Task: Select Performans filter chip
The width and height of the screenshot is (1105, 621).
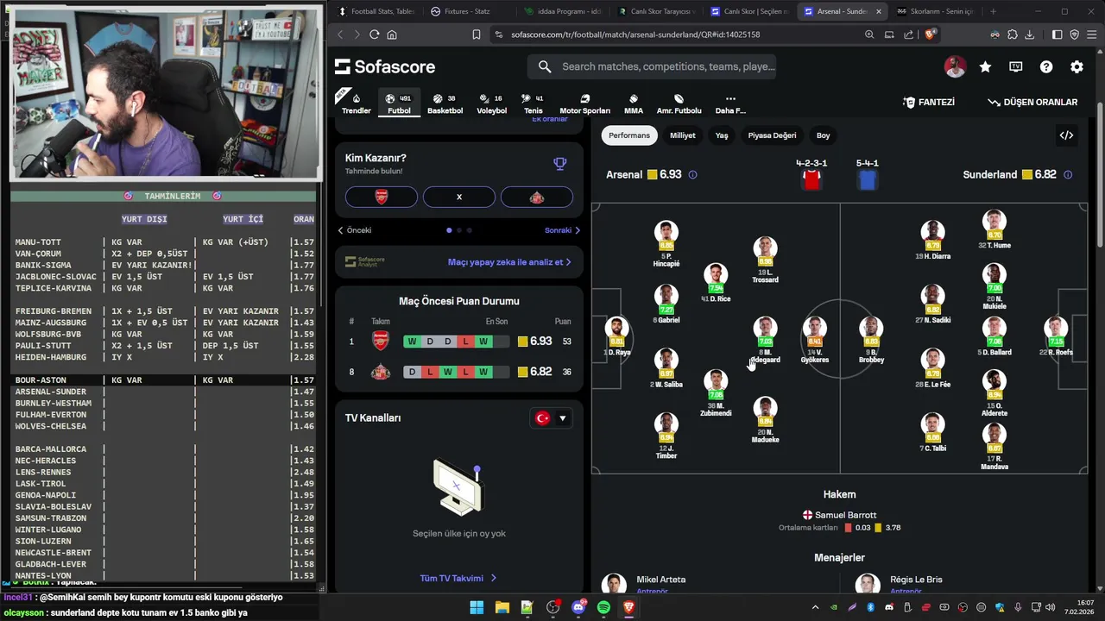Action: point(629,135)
